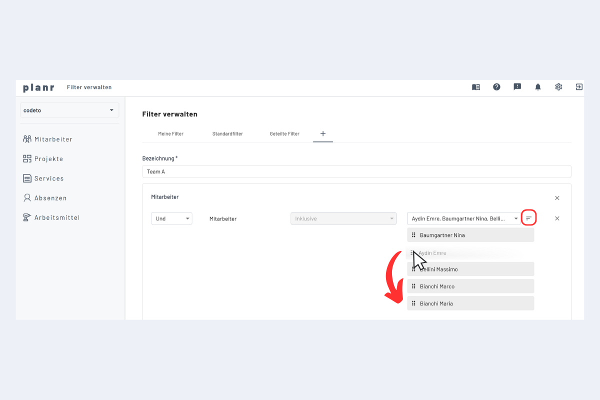This screenshot has width=600, height=400.
Task: Switch to Meine Filter tab
Action: click(x=170, y=134)
